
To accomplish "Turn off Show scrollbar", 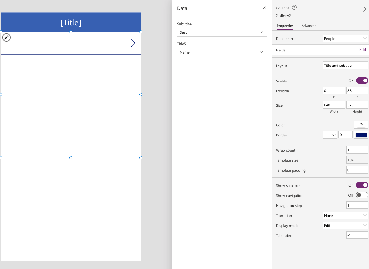I will [x=362, y=185].
